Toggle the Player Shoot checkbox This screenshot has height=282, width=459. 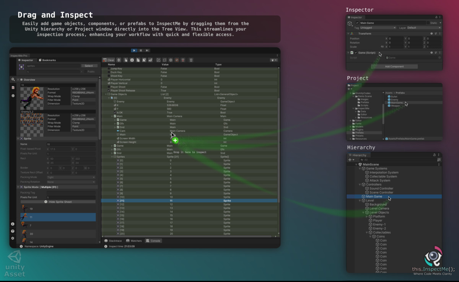point(109,87)
